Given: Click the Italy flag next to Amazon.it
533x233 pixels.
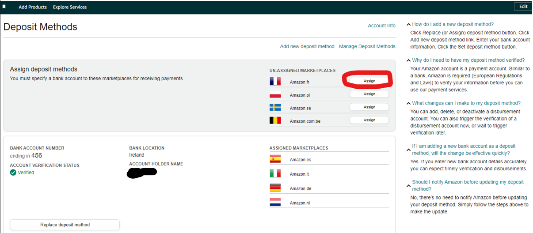Looking at the screenshot, I should (275, 173).
